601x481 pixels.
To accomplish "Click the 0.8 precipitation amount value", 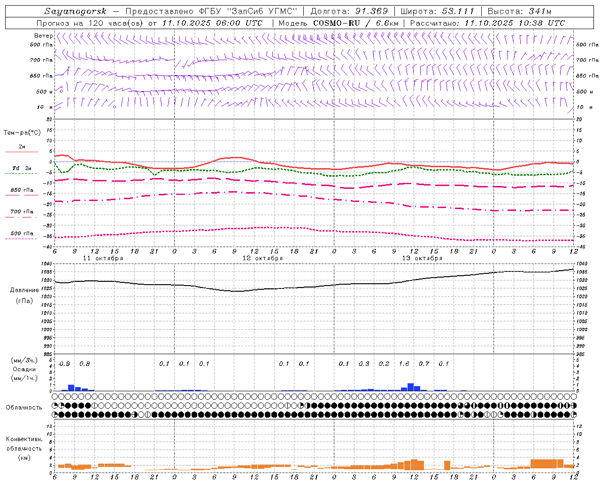I will pyautogui.click(x=85, y=364).
